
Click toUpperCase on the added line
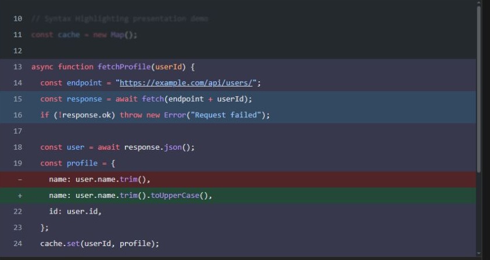click(x=175, y=196)
